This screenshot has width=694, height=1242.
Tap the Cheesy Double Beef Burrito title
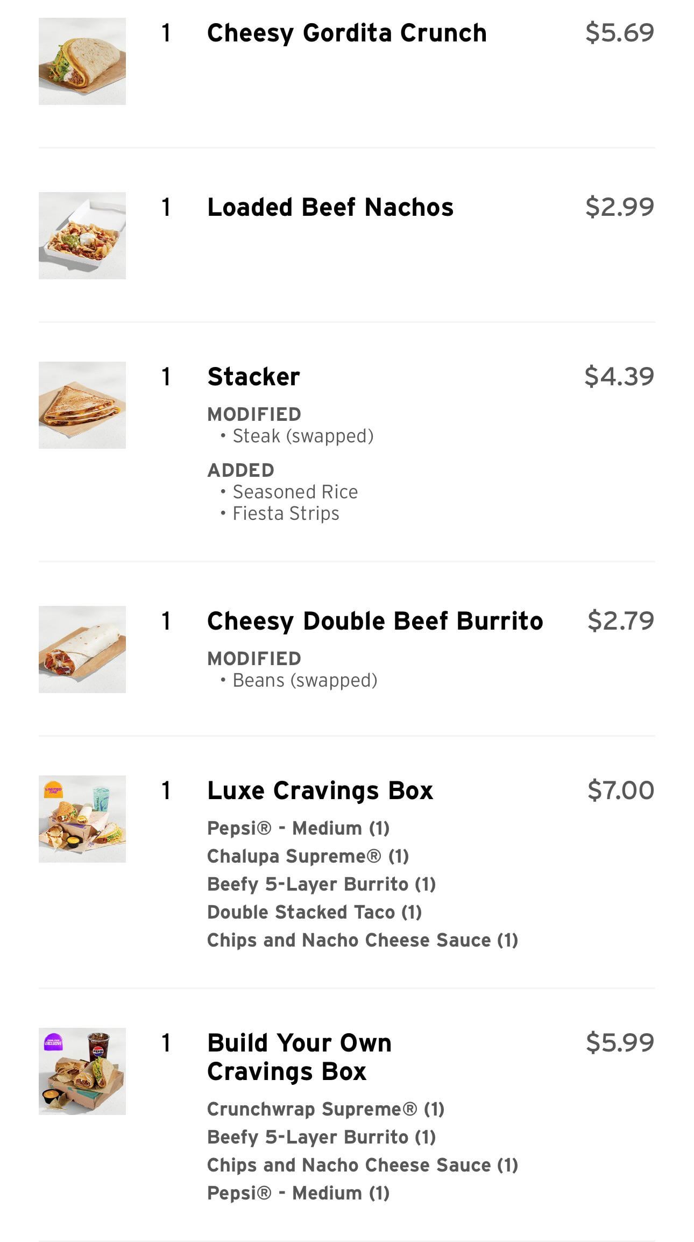coord(375,621)
